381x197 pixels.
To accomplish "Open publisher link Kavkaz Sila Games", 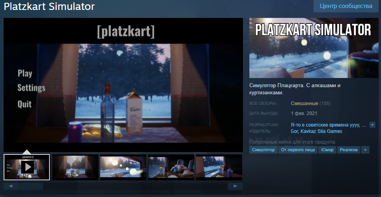I will click(x=321, y=131).
